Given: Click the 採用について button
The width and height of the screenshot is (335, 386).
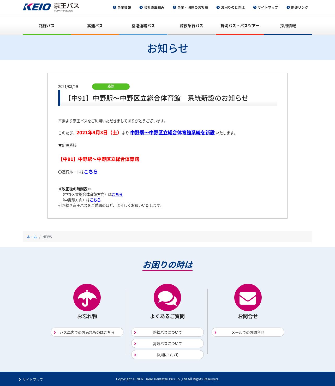Looking at the screenshot, I should click(x=167, y=355).
